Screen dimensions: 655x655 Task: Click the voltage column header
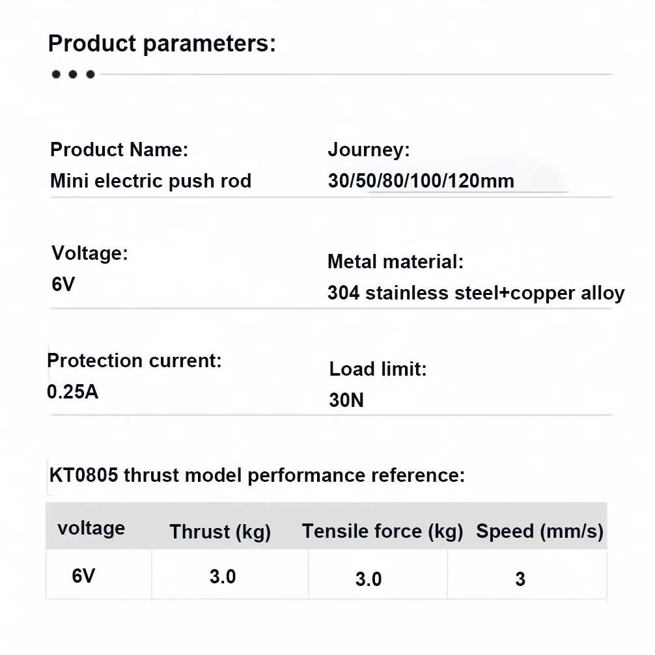pyautogui.click(x=91, y=529)
